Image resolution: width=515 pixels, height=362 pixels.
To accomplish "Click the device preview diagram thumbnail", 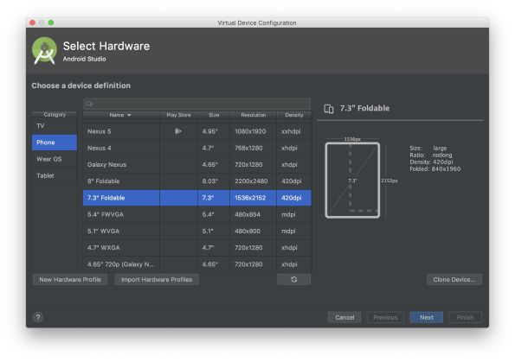I will pos(352,180).
